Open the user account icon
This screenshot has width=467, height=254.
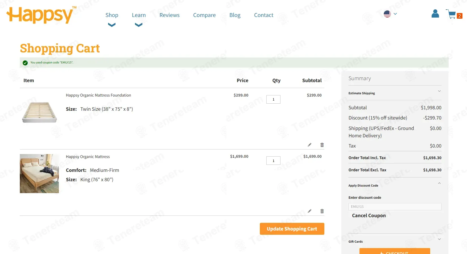[435, 14]
